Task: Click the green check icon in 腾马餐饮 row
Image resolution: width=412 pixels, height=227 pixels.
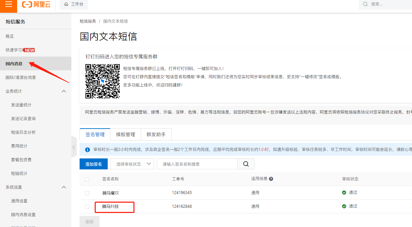Action: tap(344, 193)
